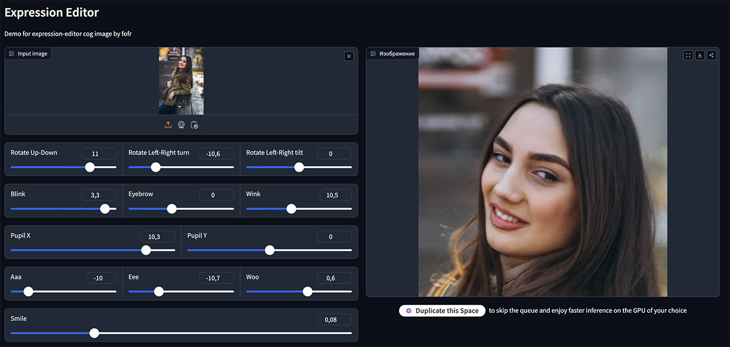Click the Pupil X value field showing 10,3
This screenshot has height=347, width=730.
pyautogui.click(x=158, y=237)
